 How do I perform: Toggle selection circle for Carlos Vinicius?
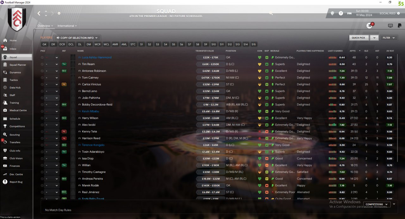[x=42, y=84]
